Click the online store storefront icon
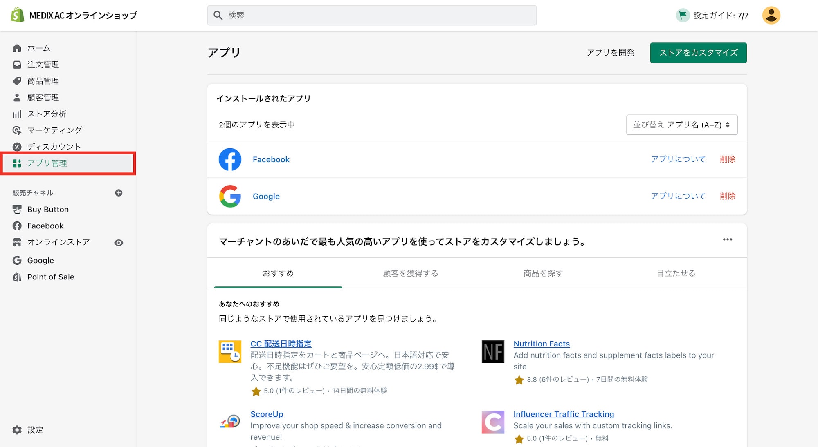The height and width of the screenshot is (447, 818). tap(17, 242)
